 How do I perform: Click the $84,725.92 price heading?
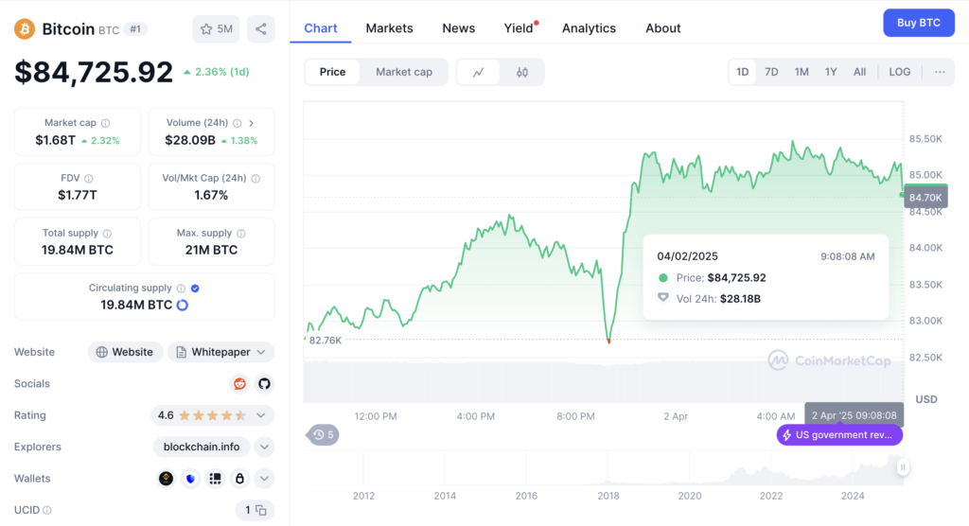tap(94, 72)
